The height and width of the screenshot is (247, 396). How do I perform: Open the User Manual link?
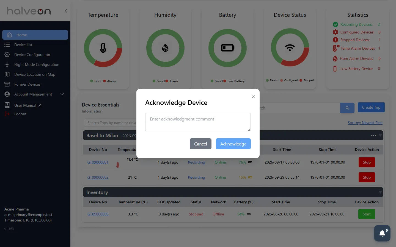point(28,105)
